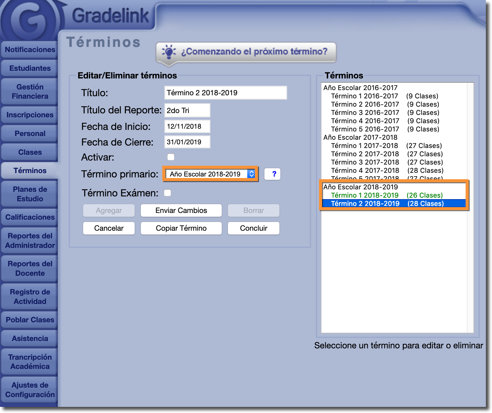
Task: Click the Título text field
Action: (225, 93)
